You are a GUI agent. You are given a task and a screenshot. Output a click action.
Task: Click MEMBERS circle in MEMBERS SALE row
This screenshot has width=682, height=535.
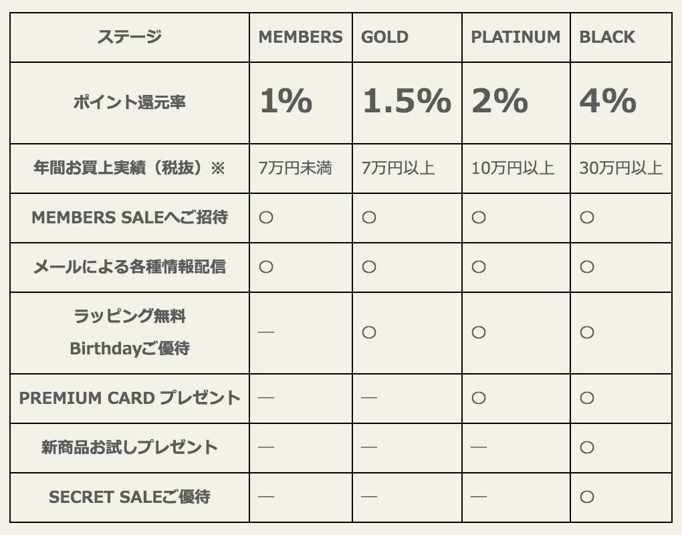[x=266, y=217]
